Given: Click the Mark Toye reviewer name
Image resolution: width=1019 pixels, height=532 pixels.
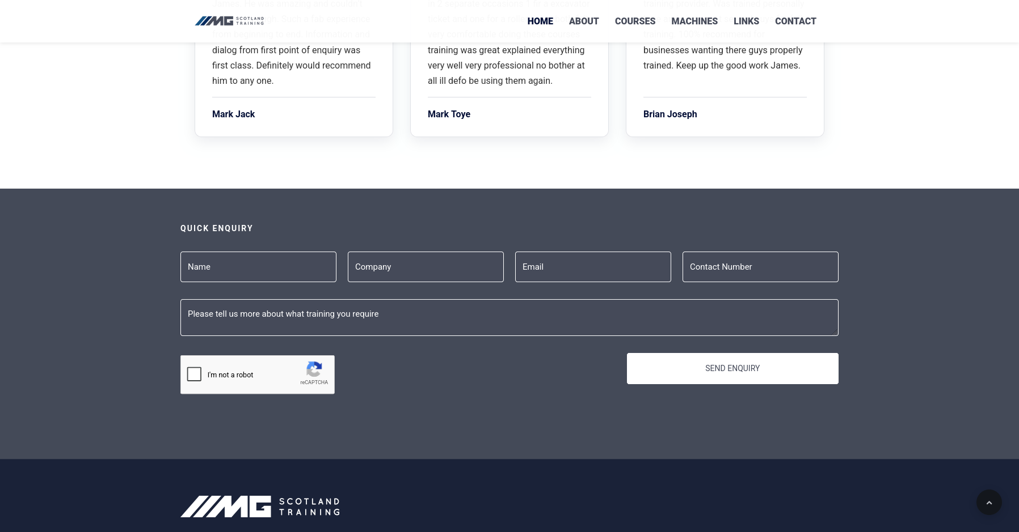Looking at the screenshot, I should coord(449,114).
